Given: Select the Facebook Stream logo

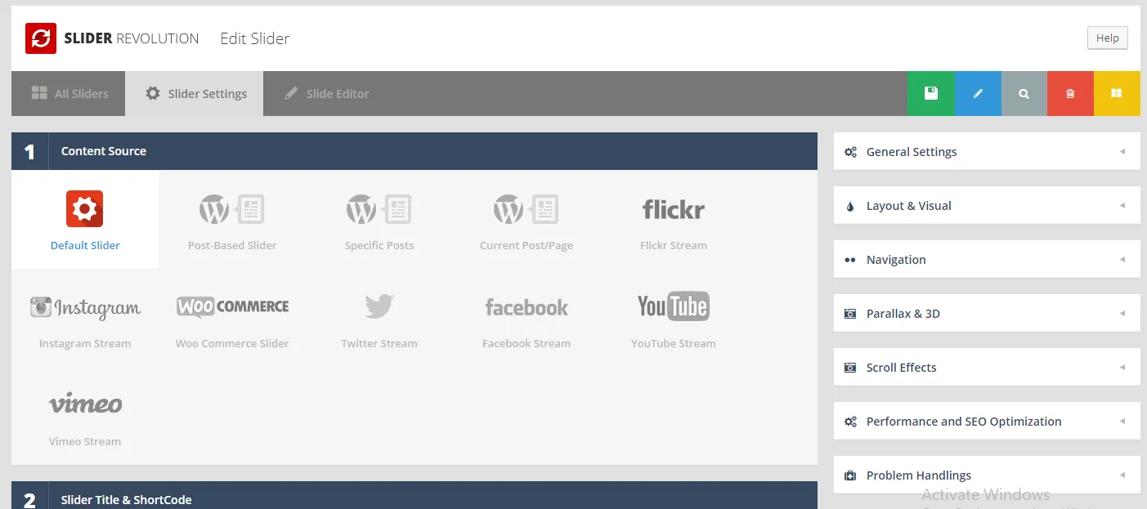Looking at the screenshot, I should pos(526,307).
